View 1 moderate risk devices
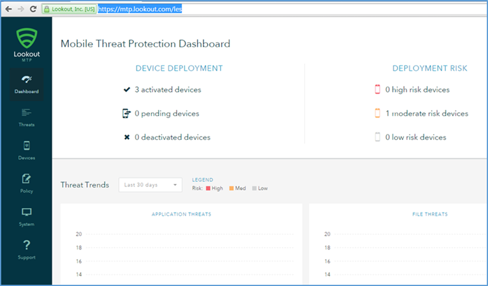This screenshot has height=286, width=488. (x=427, y=114)
